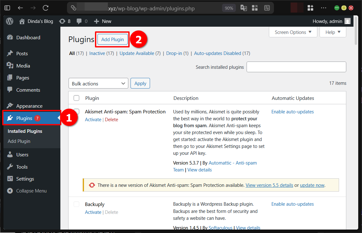Click the Add Plugin button

point(112,40)
